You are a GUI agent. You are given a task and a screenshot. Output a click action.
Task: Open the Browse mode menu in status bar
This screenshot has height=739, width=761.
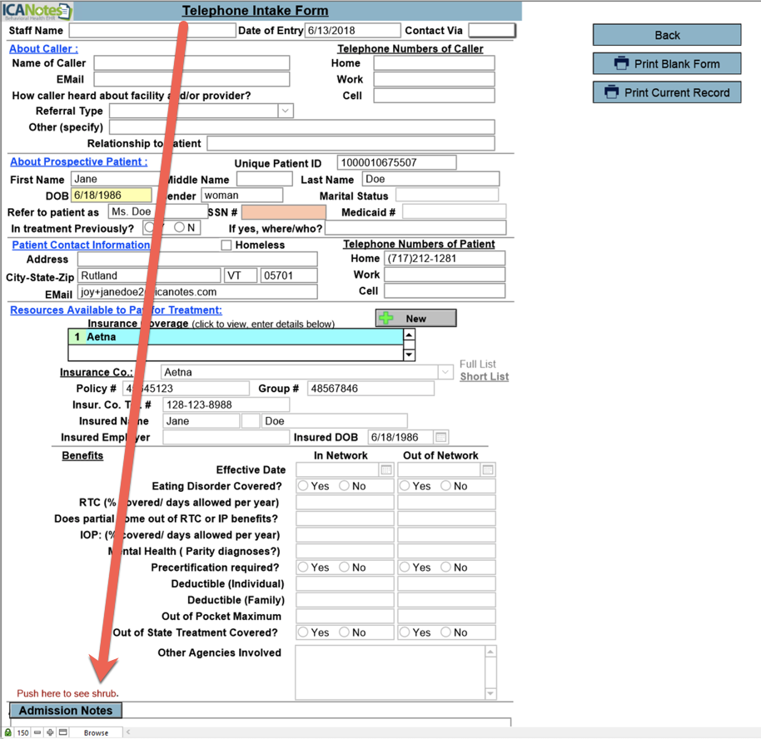click(x=96, y=733)
